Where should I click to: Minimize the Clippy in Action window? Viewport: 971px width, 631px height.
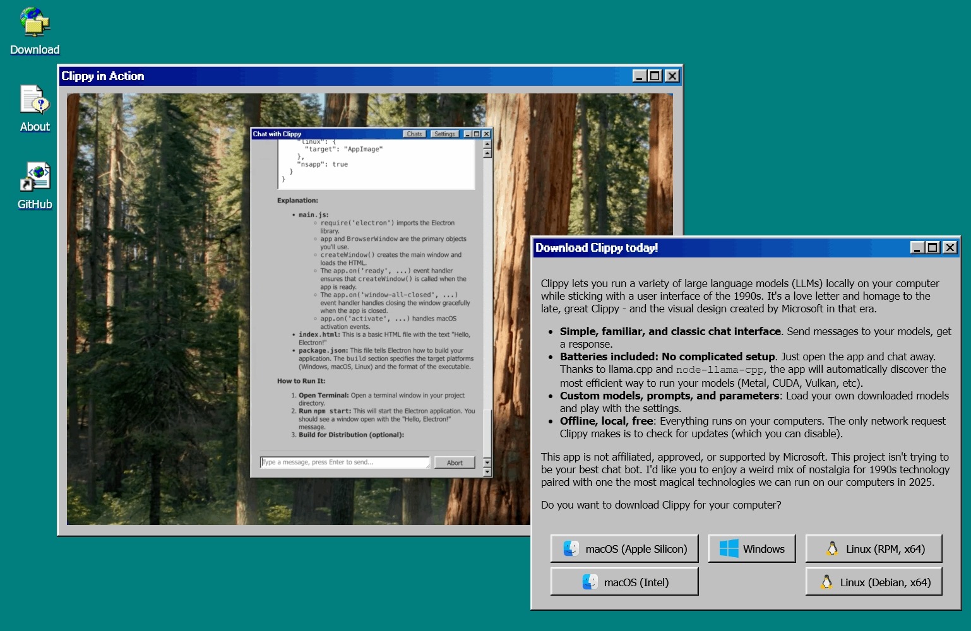click(640, 76)
